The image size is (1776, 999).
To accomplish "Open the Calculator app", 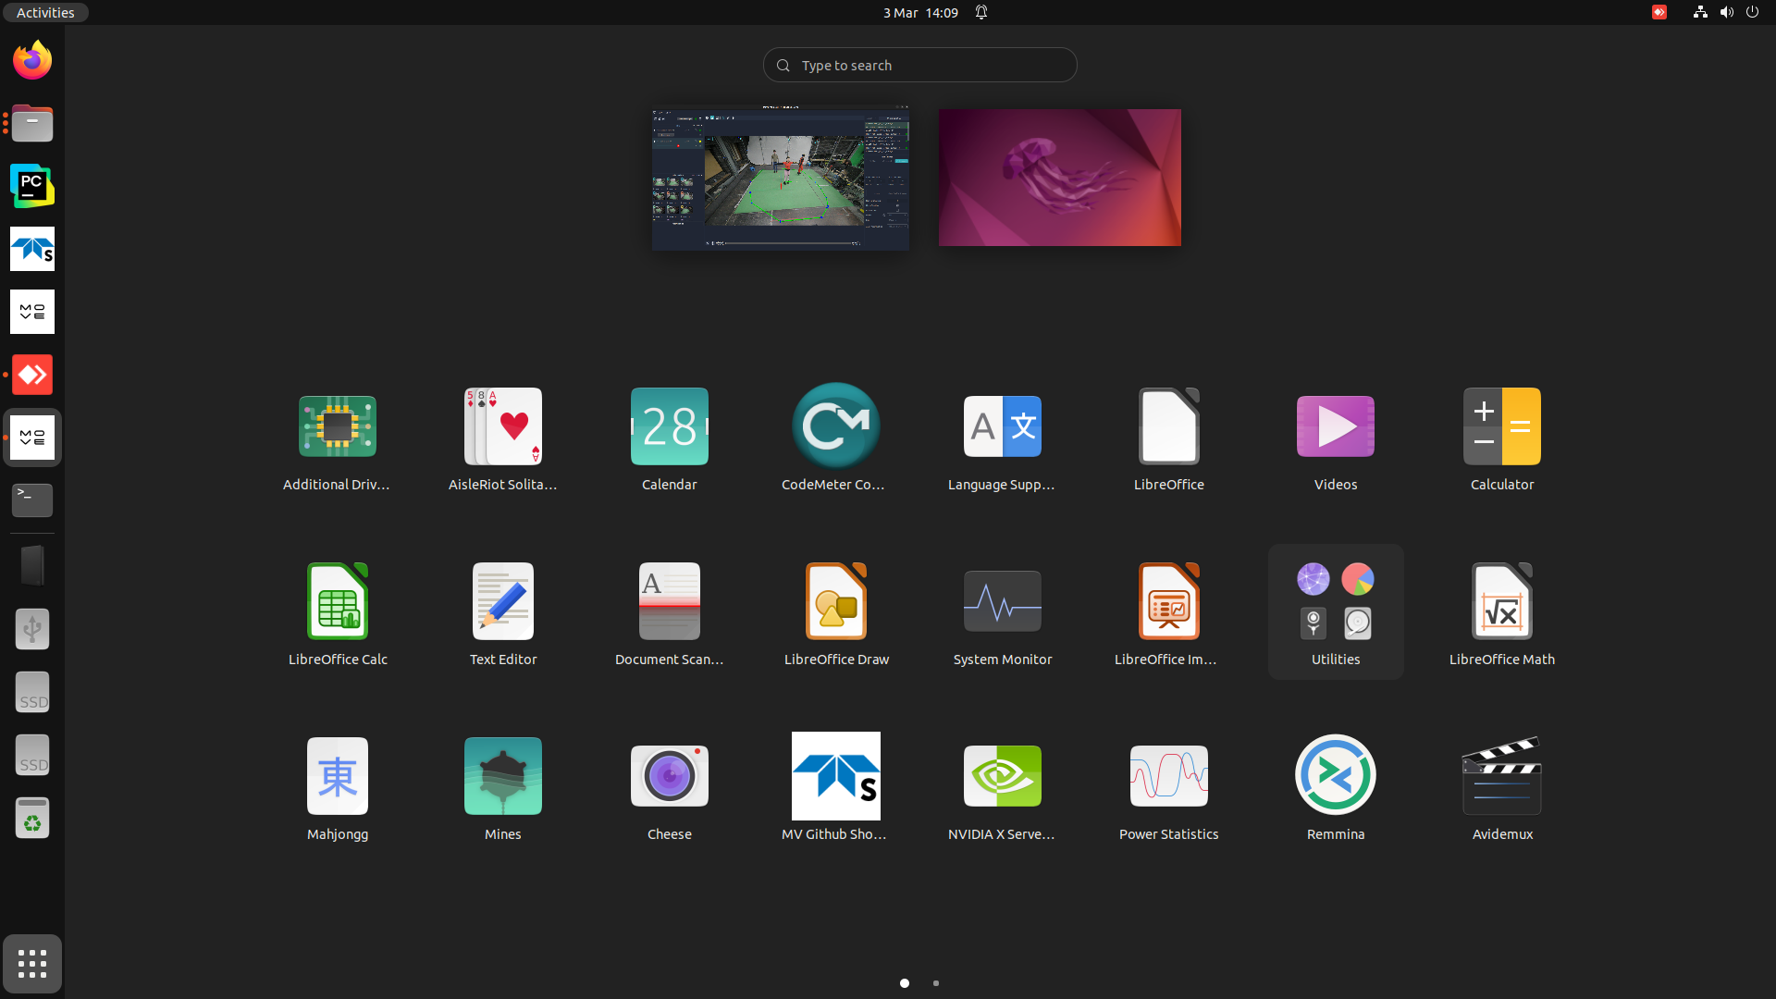I will coord(1502,438).
